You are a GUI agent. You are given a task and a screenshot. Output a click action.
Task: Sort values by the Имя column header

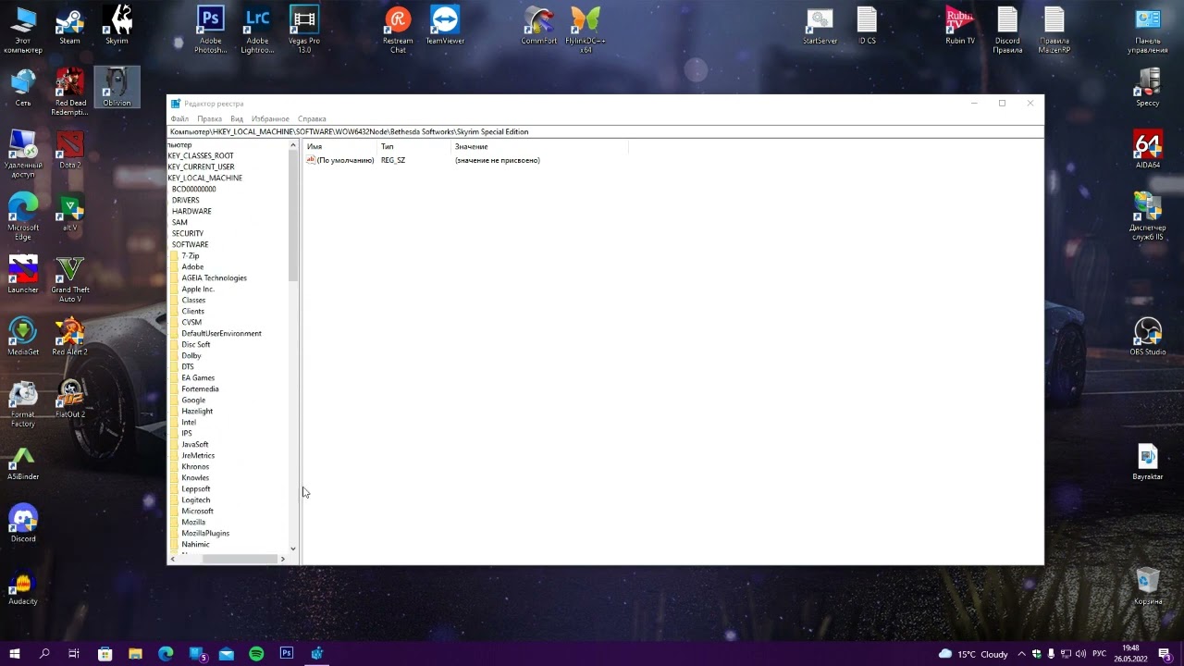340,146
